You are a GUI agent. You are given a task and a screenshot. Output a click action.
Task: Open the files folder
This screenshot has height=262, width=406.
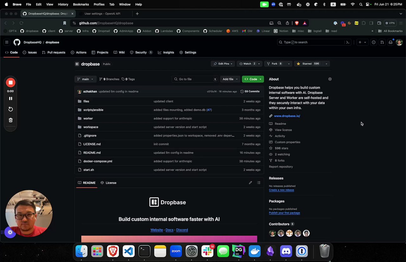(x=86, y=101)
